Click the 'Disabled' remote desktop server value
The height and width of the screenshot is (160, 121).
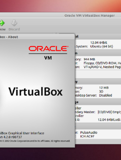(106, 95)
